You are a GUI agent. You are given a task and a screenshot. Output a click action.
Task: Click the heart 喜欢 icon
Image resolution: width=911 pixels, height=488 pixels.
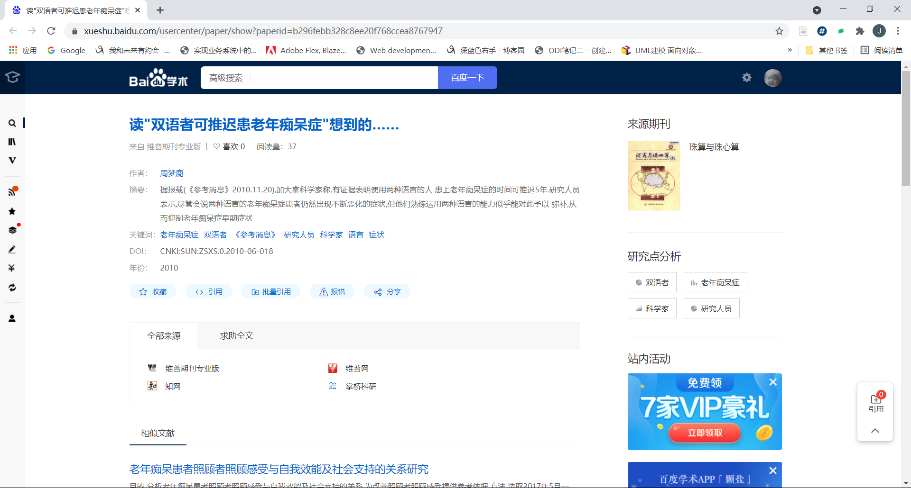(x=216, y=146)
